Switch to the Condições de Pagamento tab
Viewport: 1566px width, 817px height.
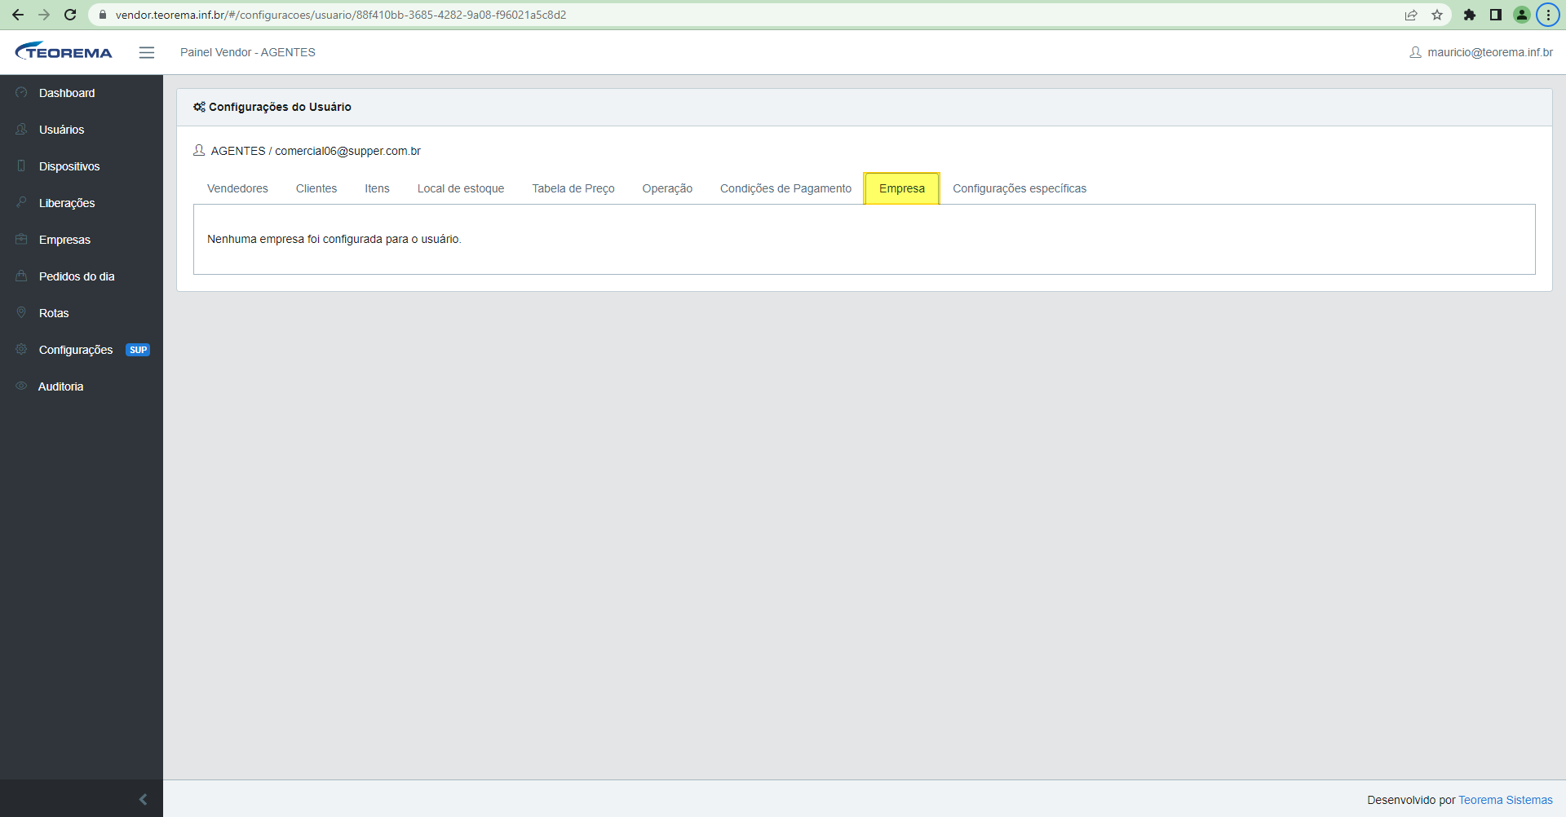785,188
